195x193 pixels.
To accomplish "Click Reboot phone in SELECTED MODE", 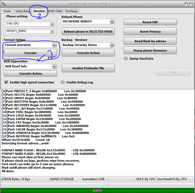I will (88, 32).
